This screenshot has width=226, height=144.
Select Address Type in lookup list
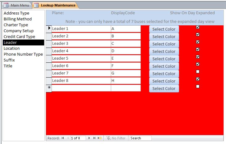point(23,13)
